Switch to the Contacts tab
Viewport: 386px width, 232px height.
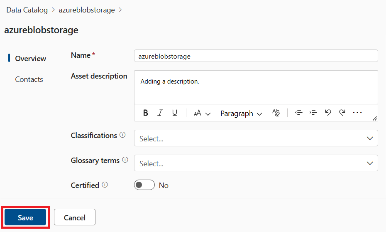click(29, 79)
